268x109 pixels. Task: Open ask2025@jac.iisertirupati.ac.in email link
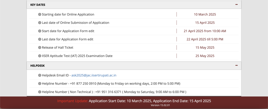94,75
